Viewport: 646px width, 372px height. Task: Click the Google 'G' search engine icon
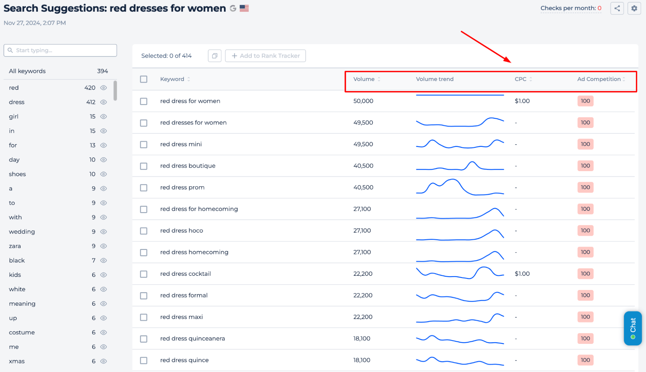pyautogui.click(x=232, y=7)
